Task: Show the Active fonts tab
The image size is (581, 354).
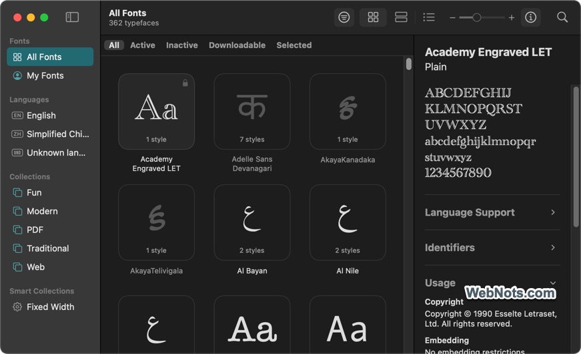Action: 143,45
